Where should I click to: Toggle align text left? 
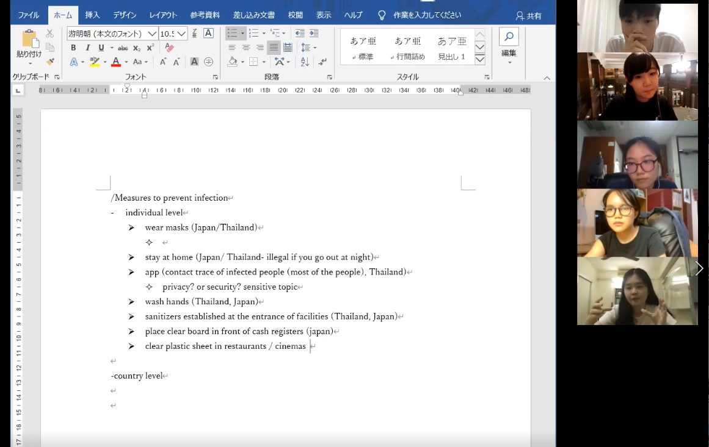232,48
